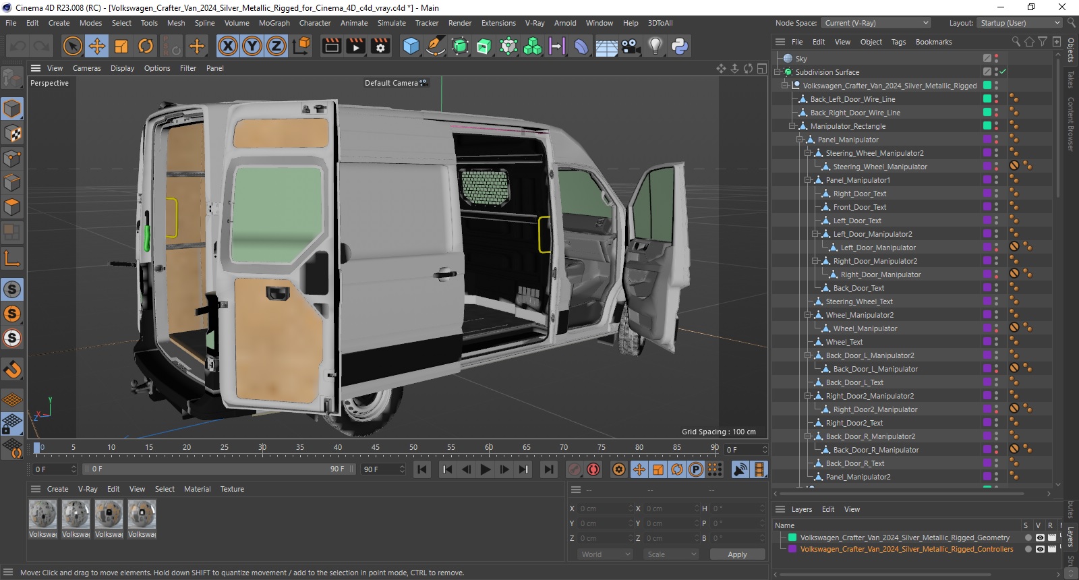Switch to Texture mode checker cube
This screenshot has height=580, width=1079.
tap(12, 134)
